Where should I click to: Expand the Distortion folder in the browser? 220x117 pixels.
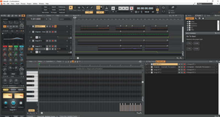pyautogui.click(x=188, y=24)
